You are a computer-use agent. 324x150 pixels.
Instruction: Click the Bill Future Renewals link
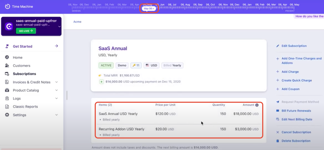tap(296, 111)
